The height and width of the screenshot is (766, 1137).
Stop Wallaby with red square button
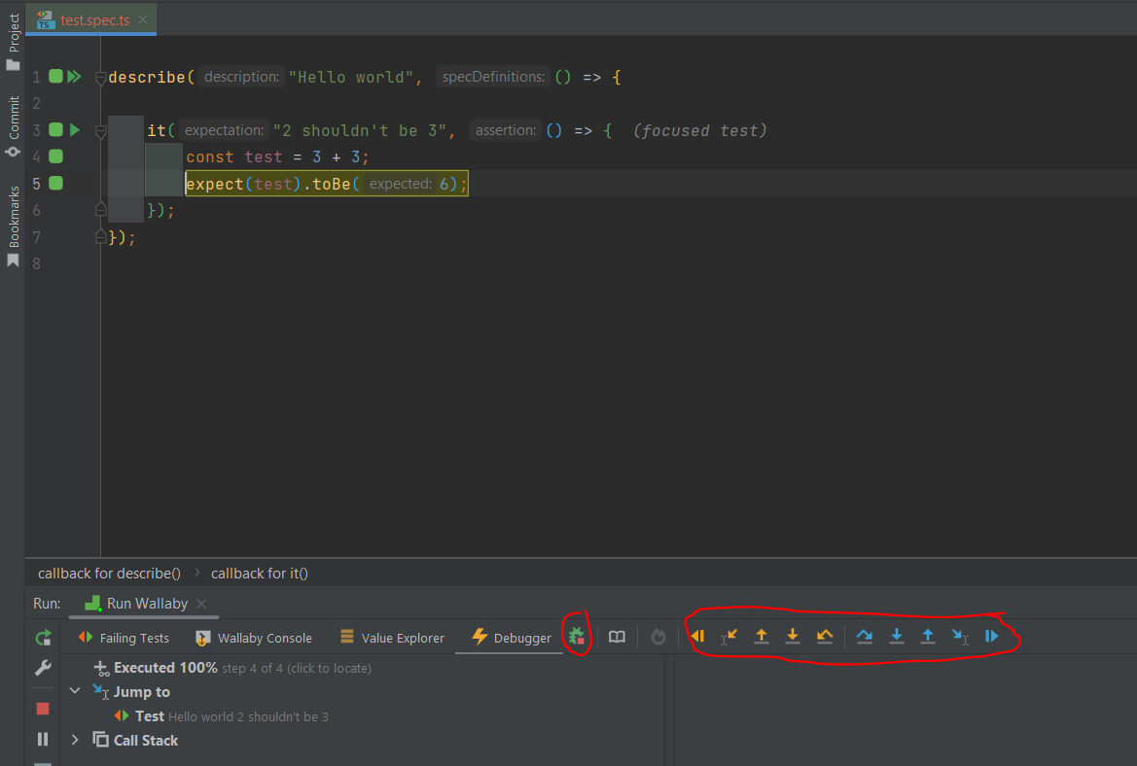(x=43, y=708)
